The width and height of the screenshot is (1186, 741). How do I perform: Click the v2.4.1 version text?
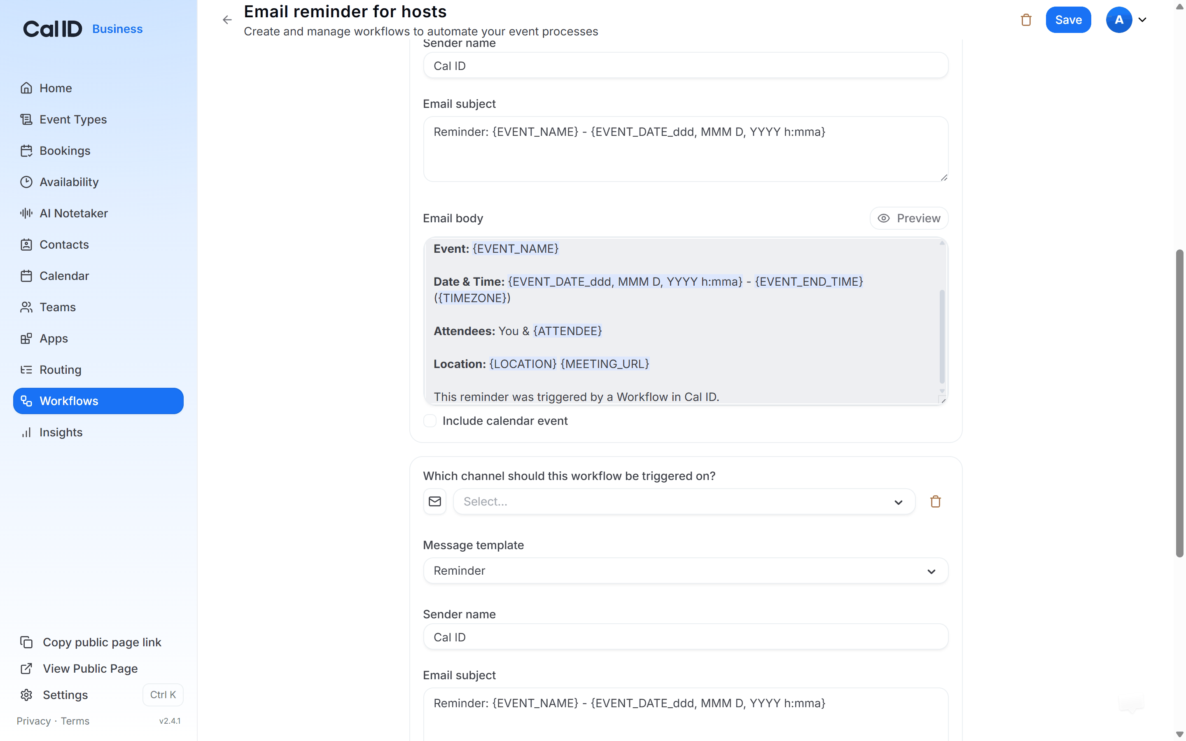click(x=170, y=721)
